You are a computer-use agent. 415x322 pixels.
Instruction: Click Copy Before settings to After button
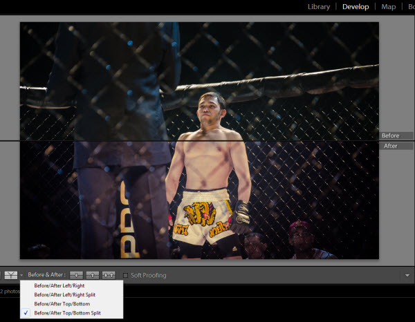click(77, 275)
